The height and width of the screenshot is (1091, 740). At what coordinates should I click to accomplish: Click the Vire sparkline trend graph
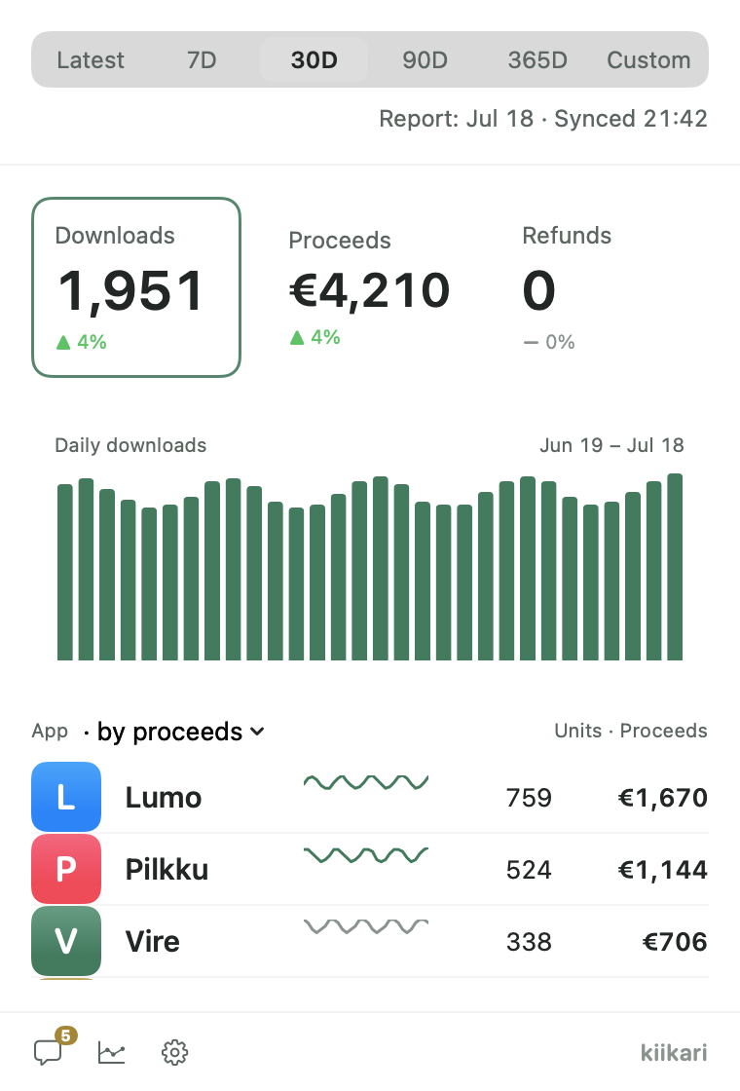point(366,926)
